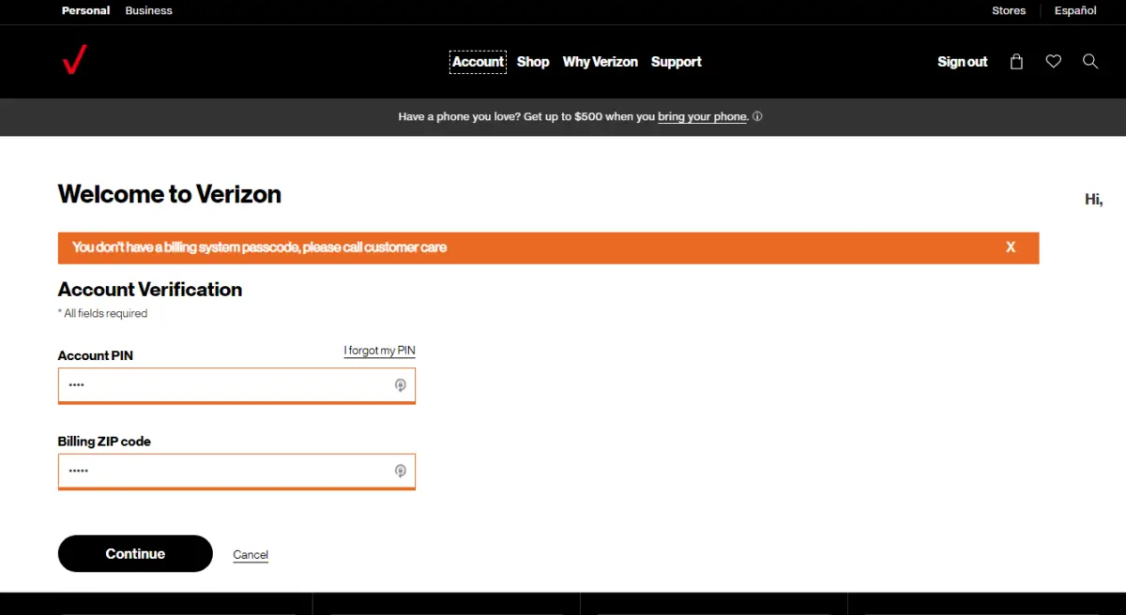The image size is (1126, 615).
Task: Switch to the Personal tab
Action: click(x=85, y=11)
